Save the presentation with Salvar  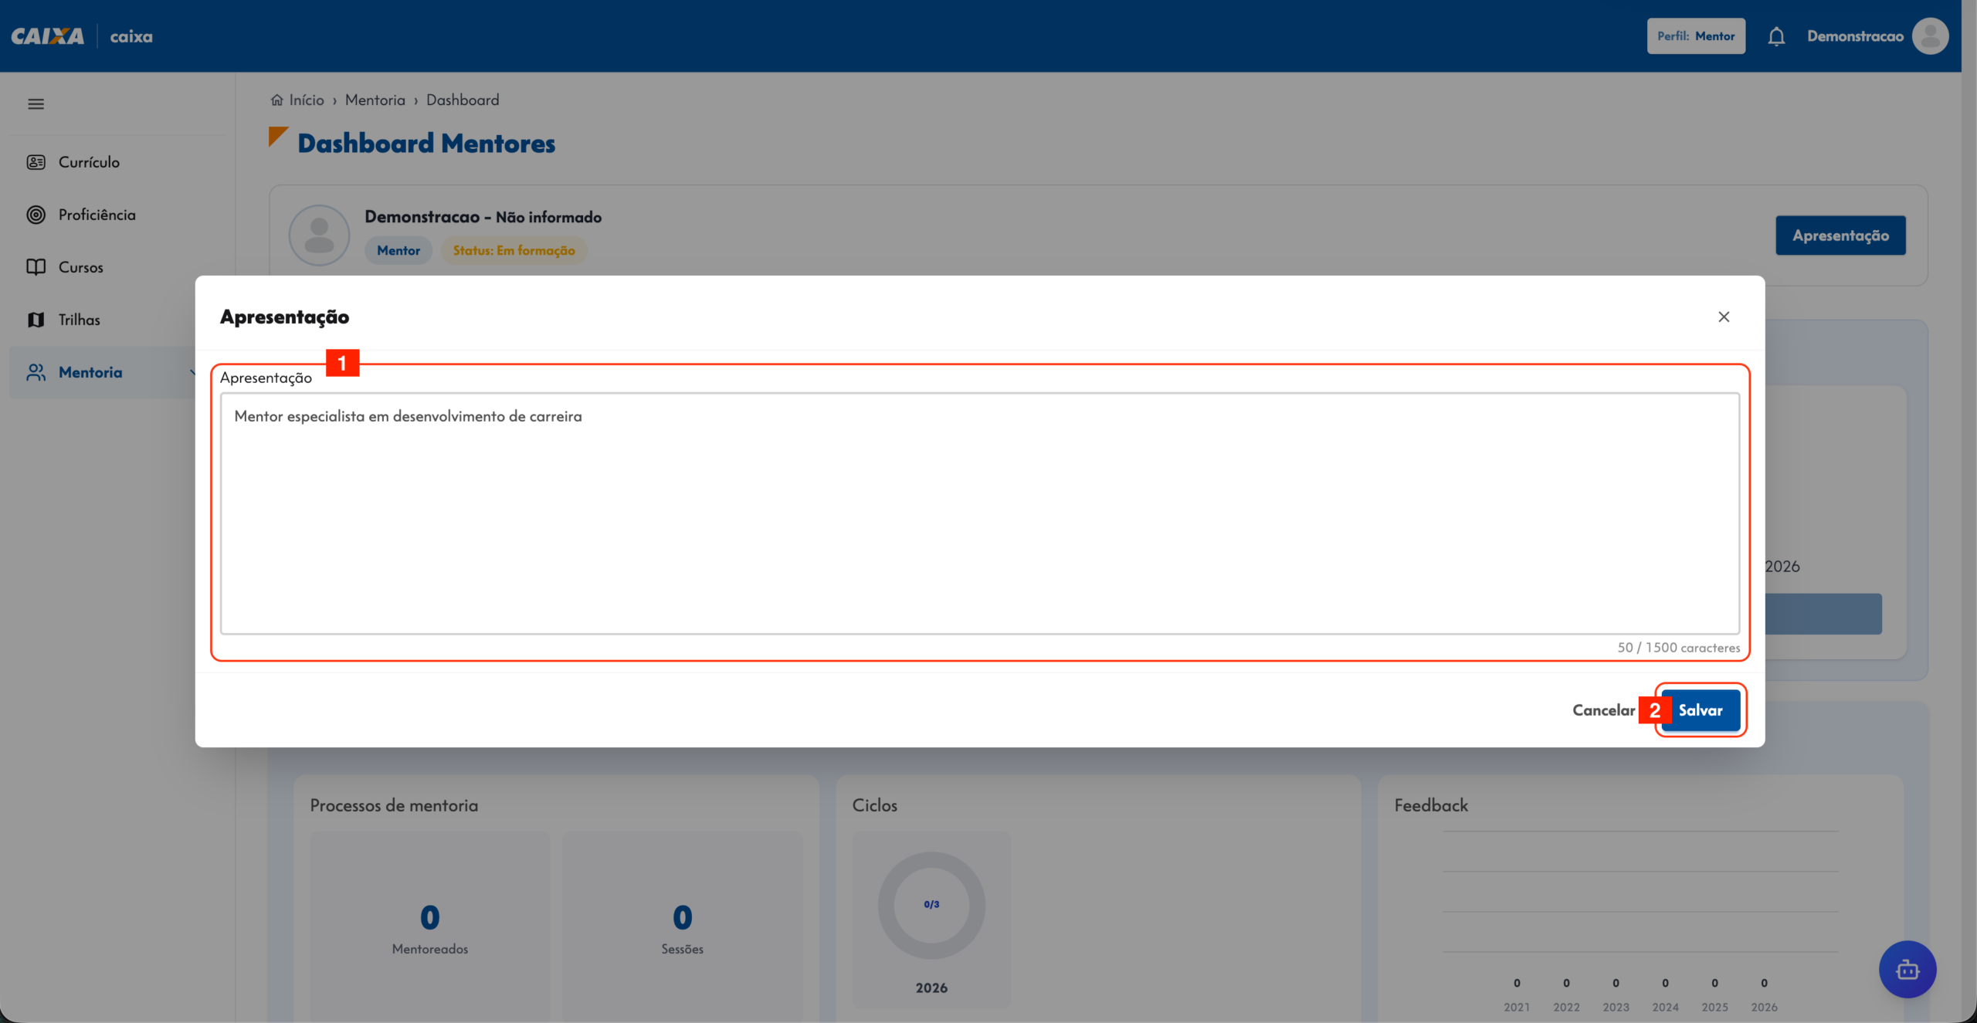[1701, 710]
